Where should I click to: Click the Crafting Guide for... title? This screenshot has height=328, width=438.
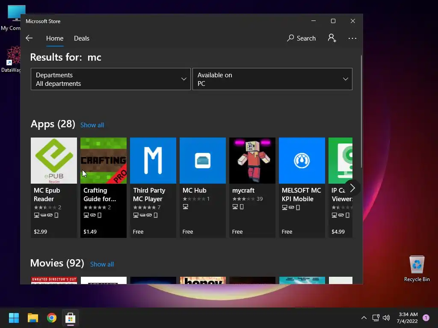tap(100, 194)
